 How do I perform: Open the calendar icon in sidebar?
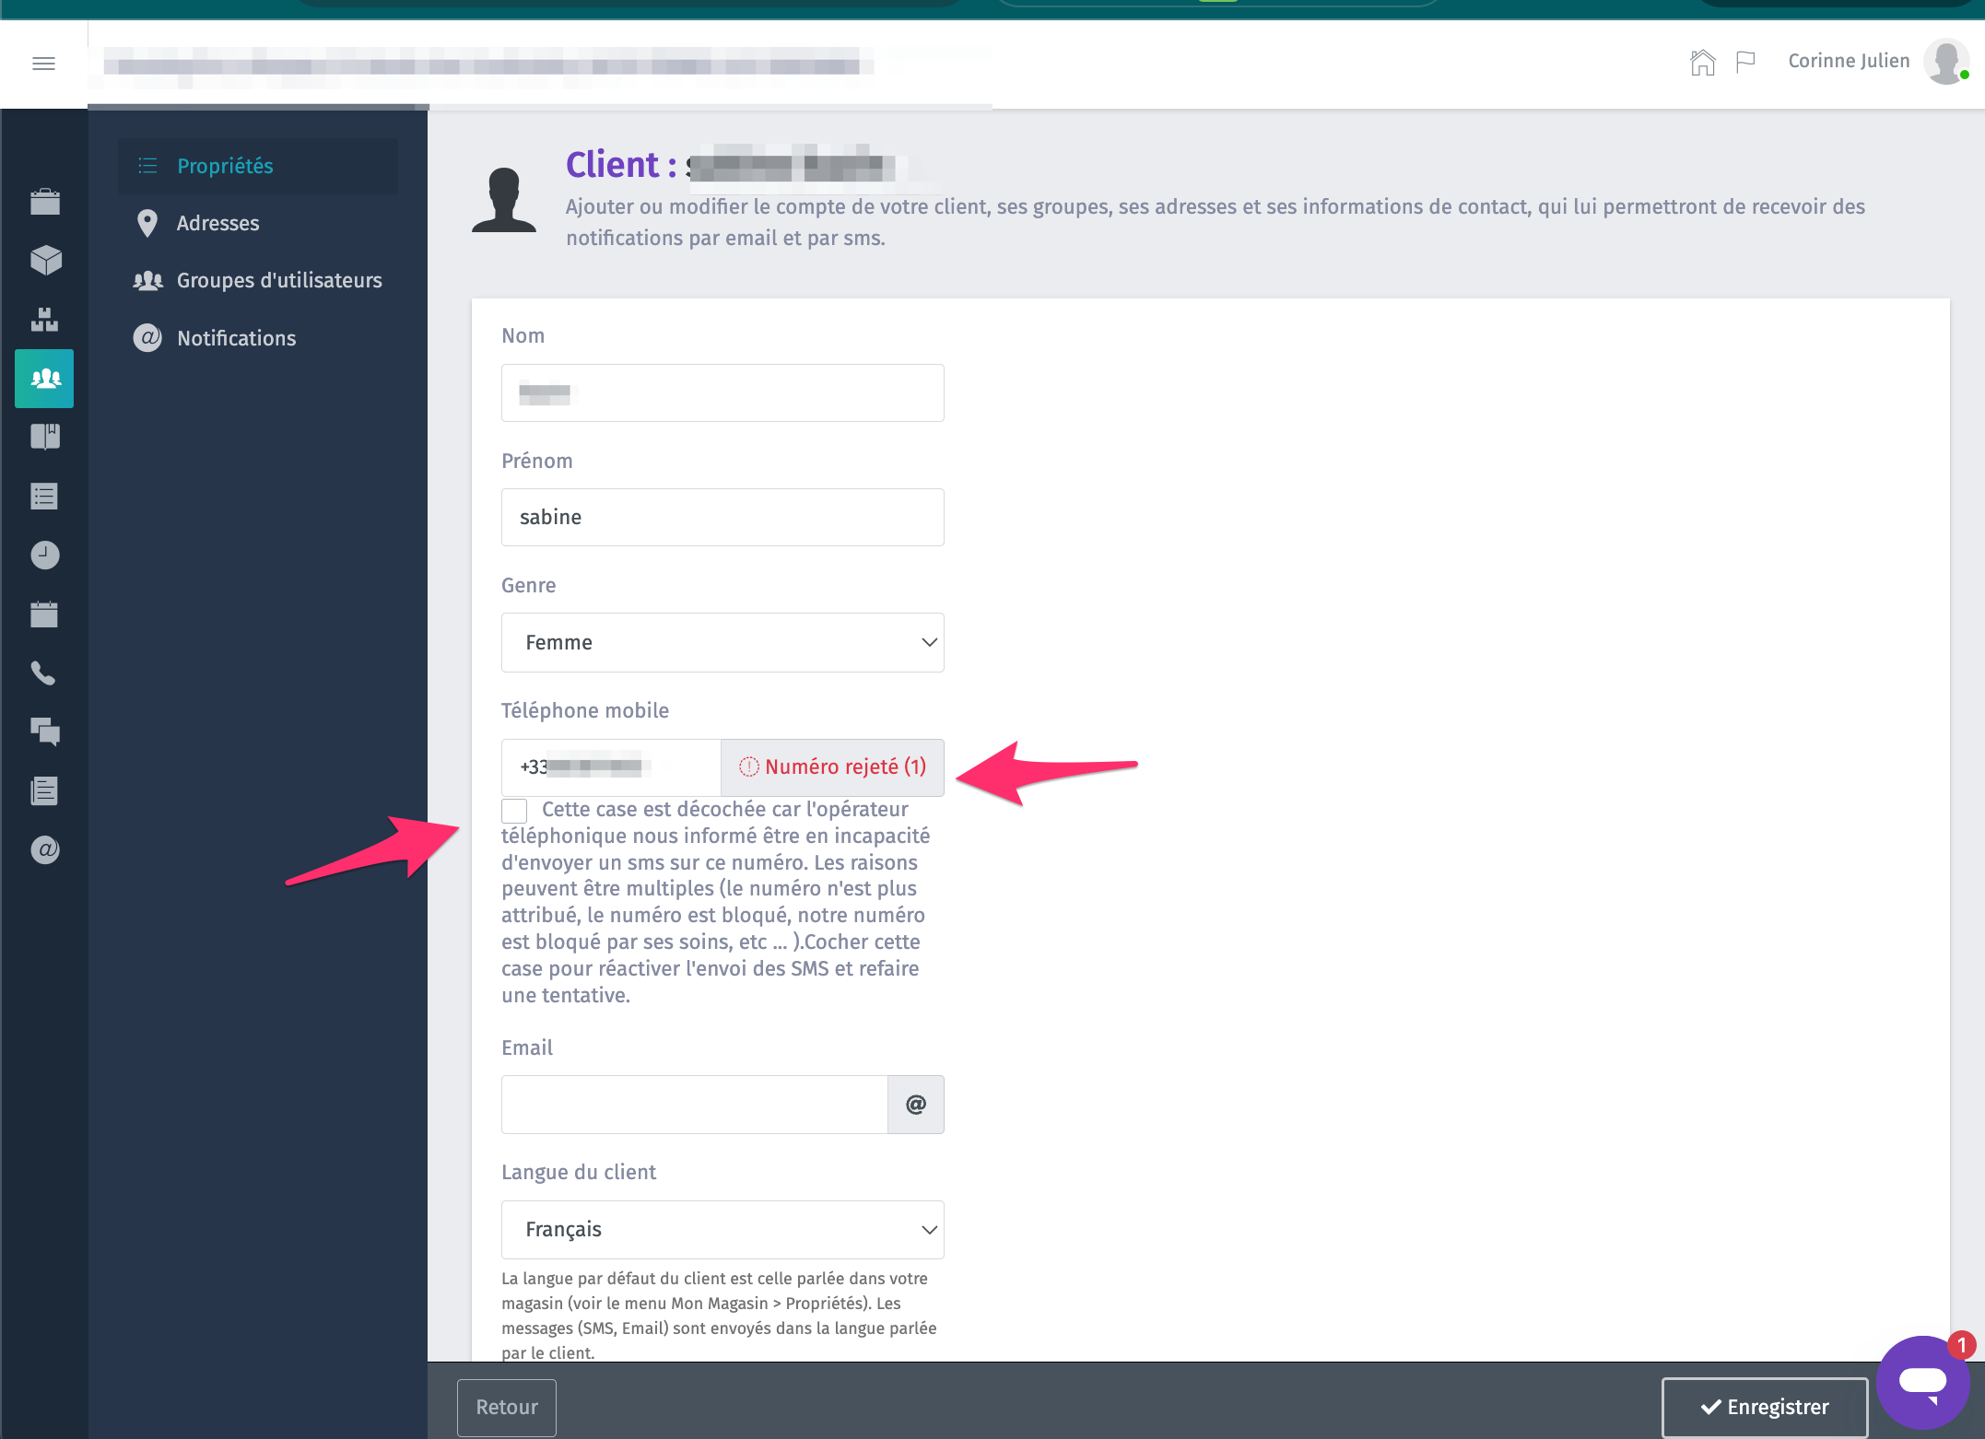[x=44, y=614]
